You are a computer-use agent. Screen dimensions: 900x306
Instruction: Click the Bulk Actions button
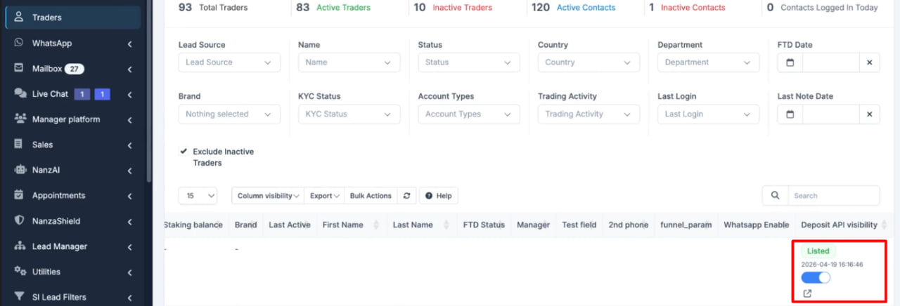tap(371, 196)
